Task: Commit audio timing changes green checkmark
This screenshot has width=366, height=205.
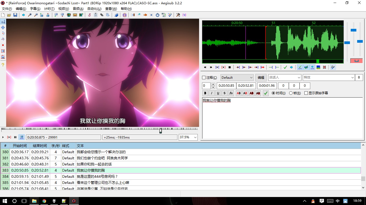Action: coord(285,67)
